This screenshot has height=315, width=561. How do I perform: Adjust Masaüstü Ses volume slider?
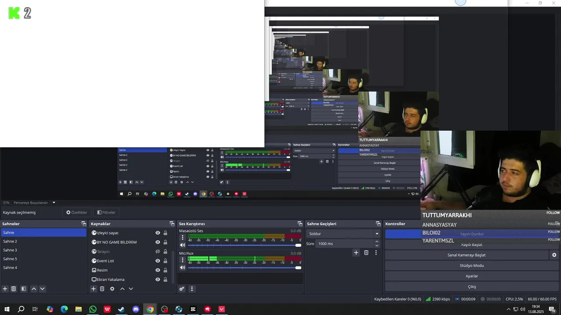245,245
